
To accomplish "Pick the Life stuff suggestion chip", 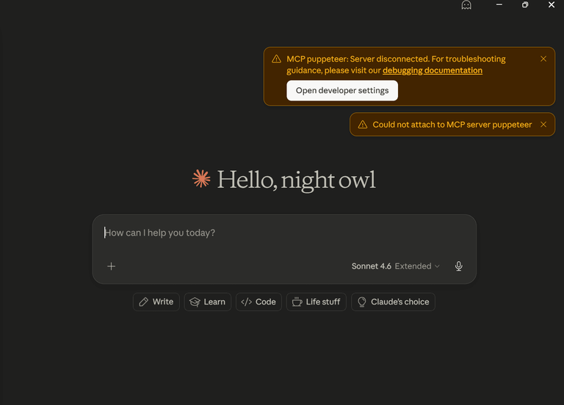I will [317, 302].
